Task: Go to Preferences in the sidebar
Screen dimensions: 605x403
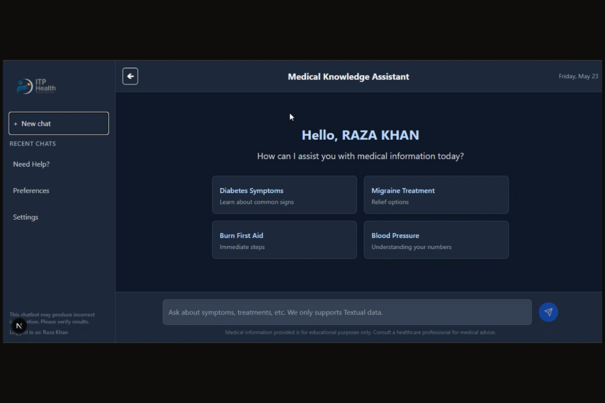Action: [x=31, y=191]
